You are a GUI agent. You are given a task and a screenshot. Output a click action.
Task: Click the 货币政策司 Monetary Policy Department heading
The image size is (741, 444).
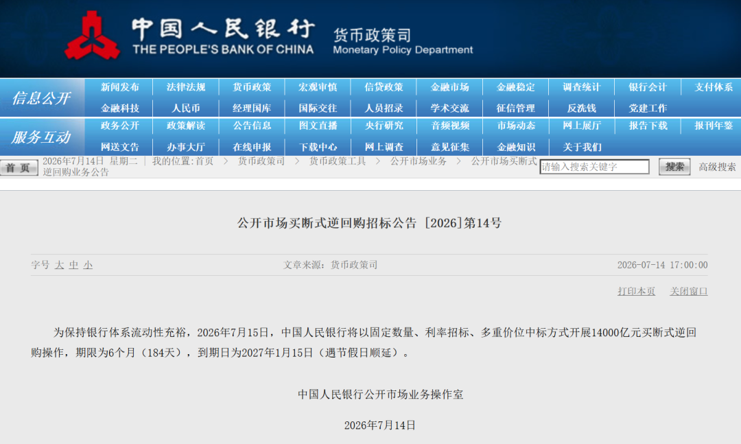click(403, 42)
